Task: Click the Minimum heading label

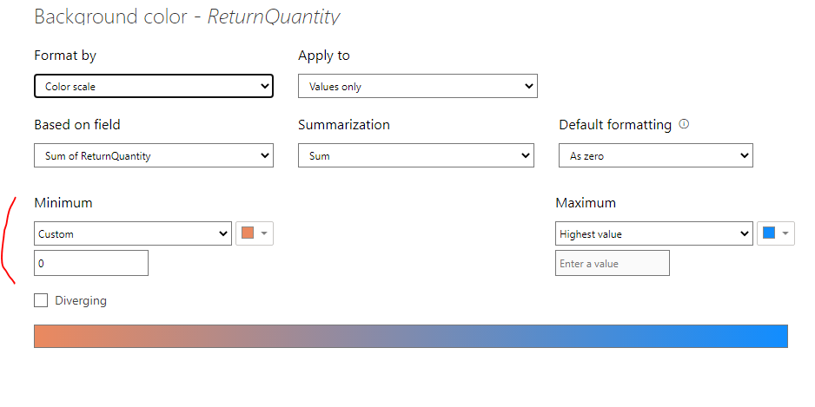Action: coord(63,202)
